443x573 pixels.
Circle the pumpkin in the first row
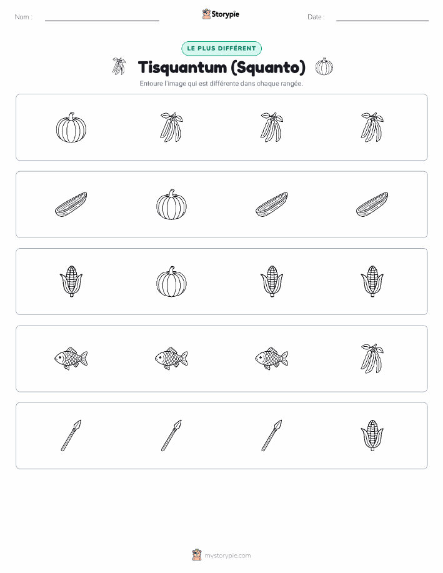(x=71, y=127)
